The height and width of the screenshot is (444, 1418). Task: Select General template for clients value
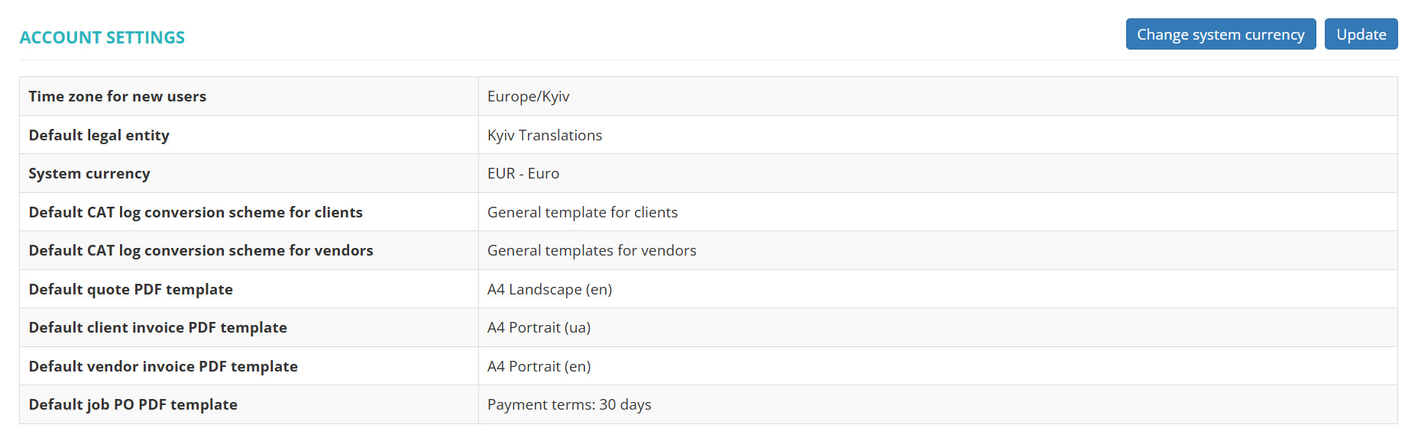point(582,212)
